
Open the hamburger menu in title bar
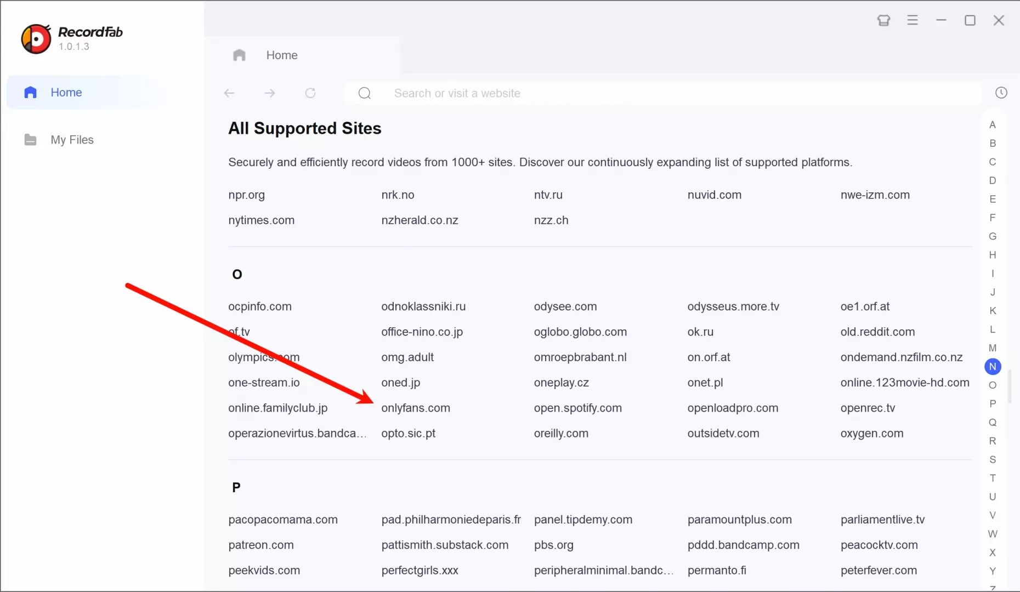[913, 20]
